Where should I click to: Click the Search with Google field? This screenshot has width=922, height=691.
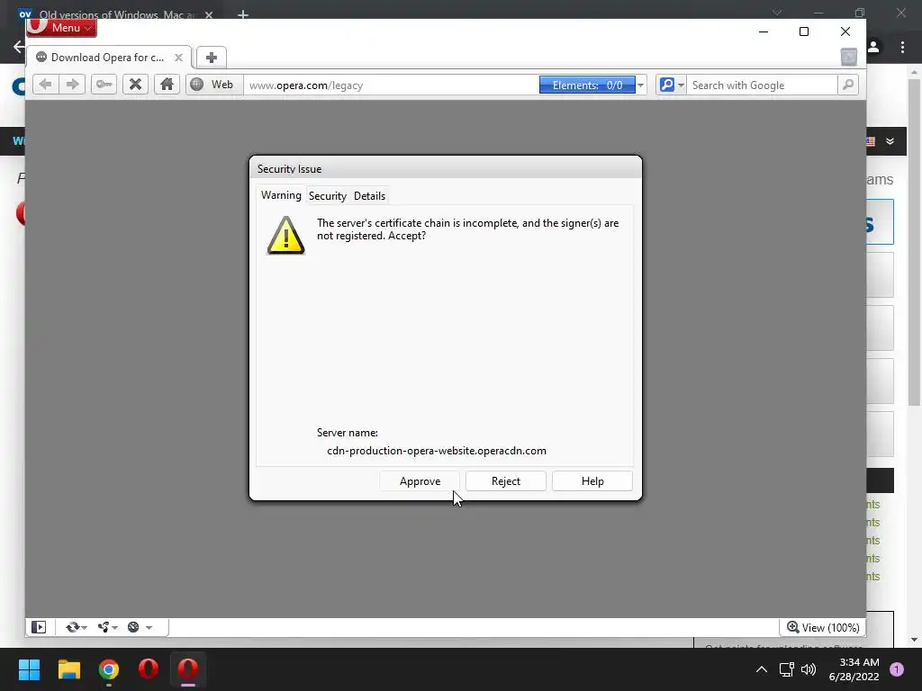click(762, 85)
